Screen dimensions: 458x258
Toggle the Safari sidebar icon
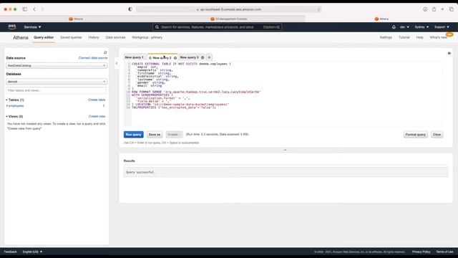click(x=25, y=9)
